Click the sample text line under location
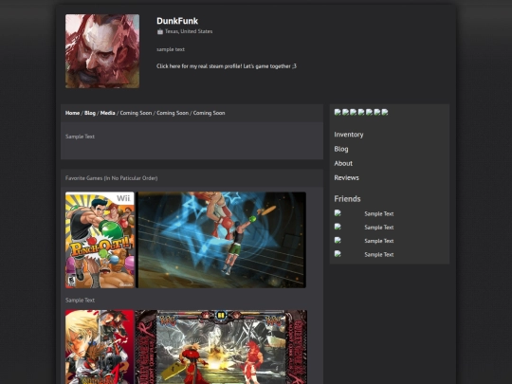Viewport: 512px width, 384px height. 171,49
